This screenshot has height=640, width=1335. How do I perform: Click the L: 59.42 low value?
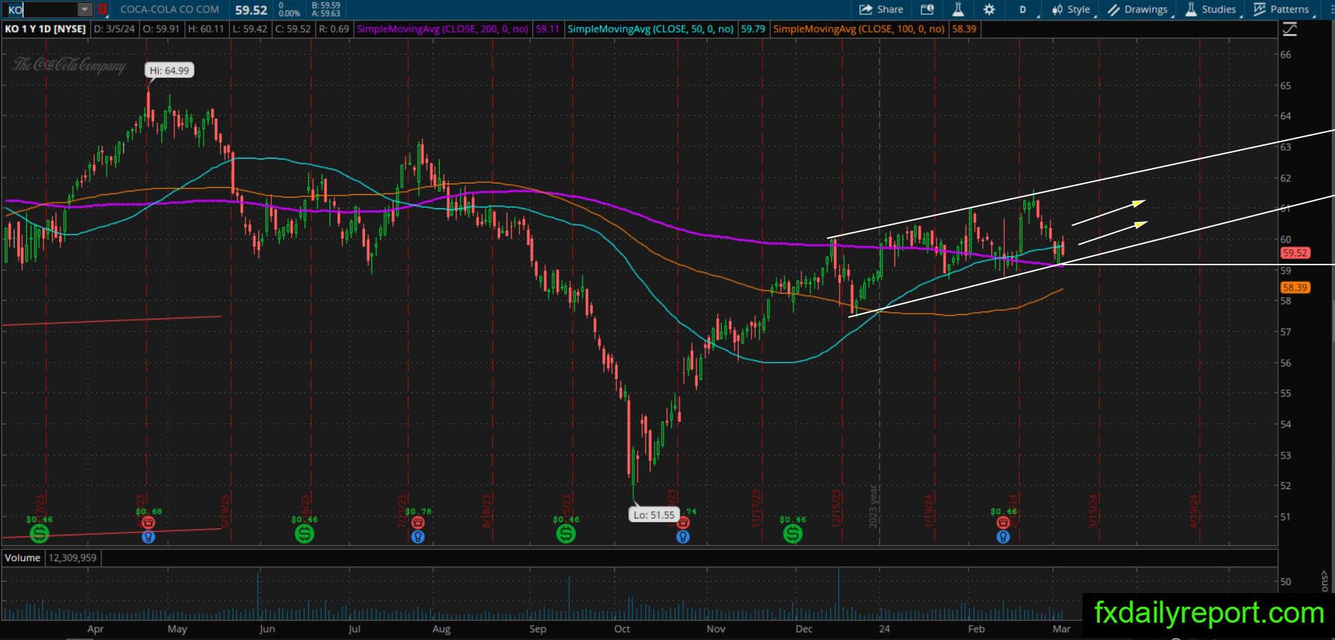[250, 29]
